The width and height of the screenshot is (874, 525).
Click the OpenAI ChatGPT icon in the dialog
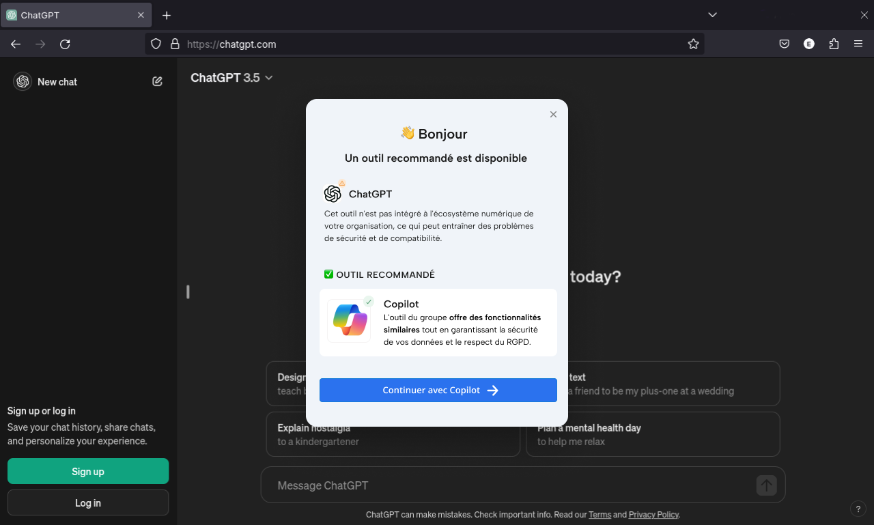pyautogui.click(x=333, y=193)
